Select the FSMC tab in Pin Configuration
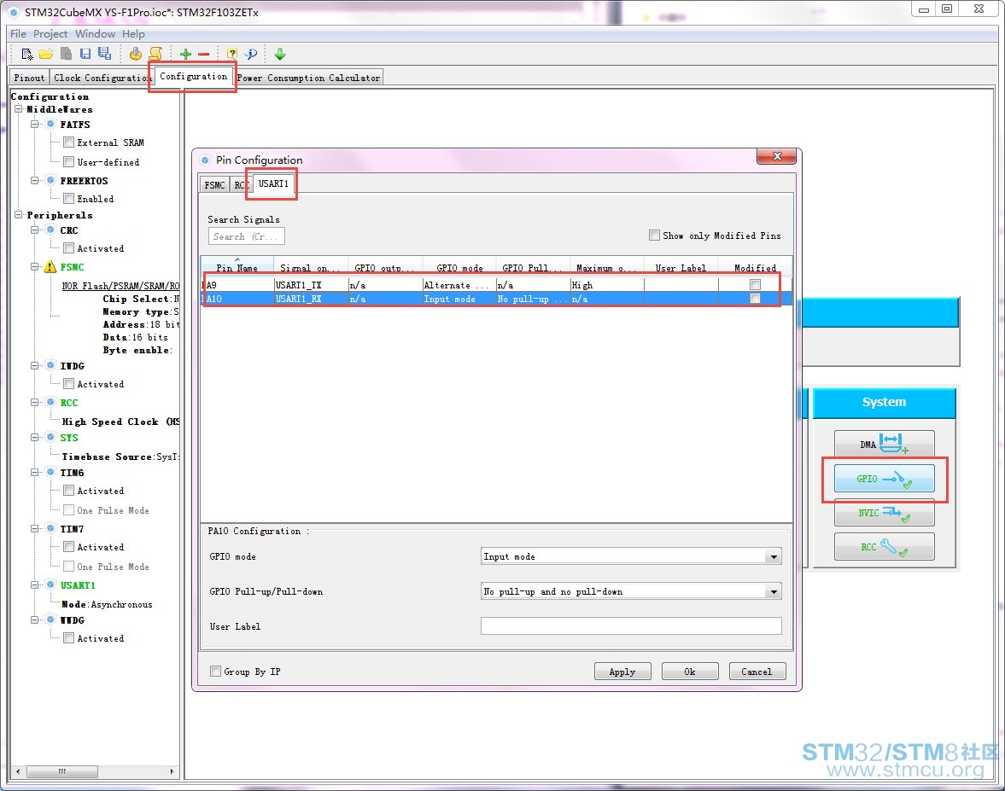The width and height of the screenshot is (1005, 791). tap(214, 185)
